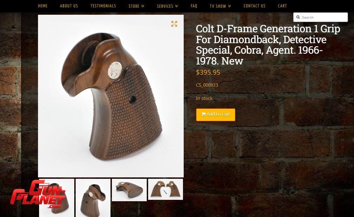Open the Testimonials page
Viewport: 354px width, 217px height.
(103, 6)
